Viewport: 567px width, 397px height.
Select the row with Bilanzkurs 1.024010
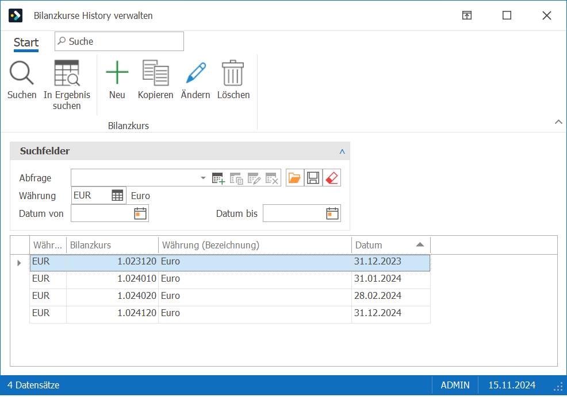pos(230,280)
